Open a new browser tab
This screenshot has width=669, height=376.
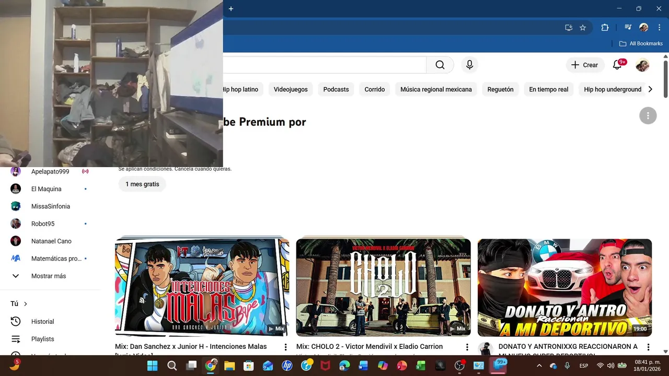tap(231, 8)
